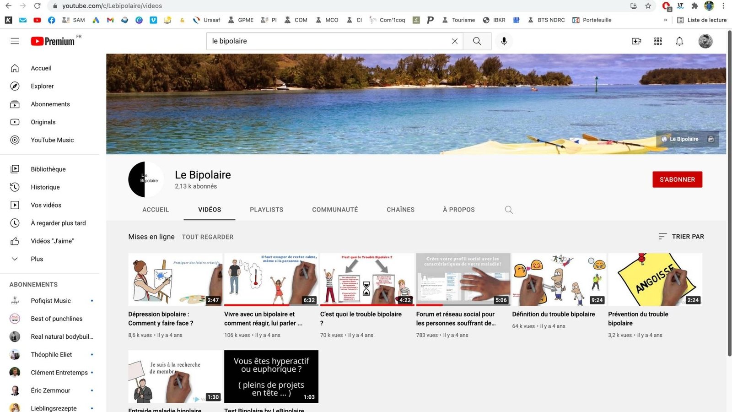Open the TRIER PAR sort dropdown

point(681,237)
